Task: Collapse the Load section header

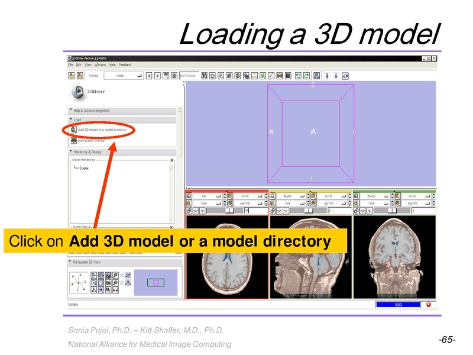Action: tap(122, 120)
